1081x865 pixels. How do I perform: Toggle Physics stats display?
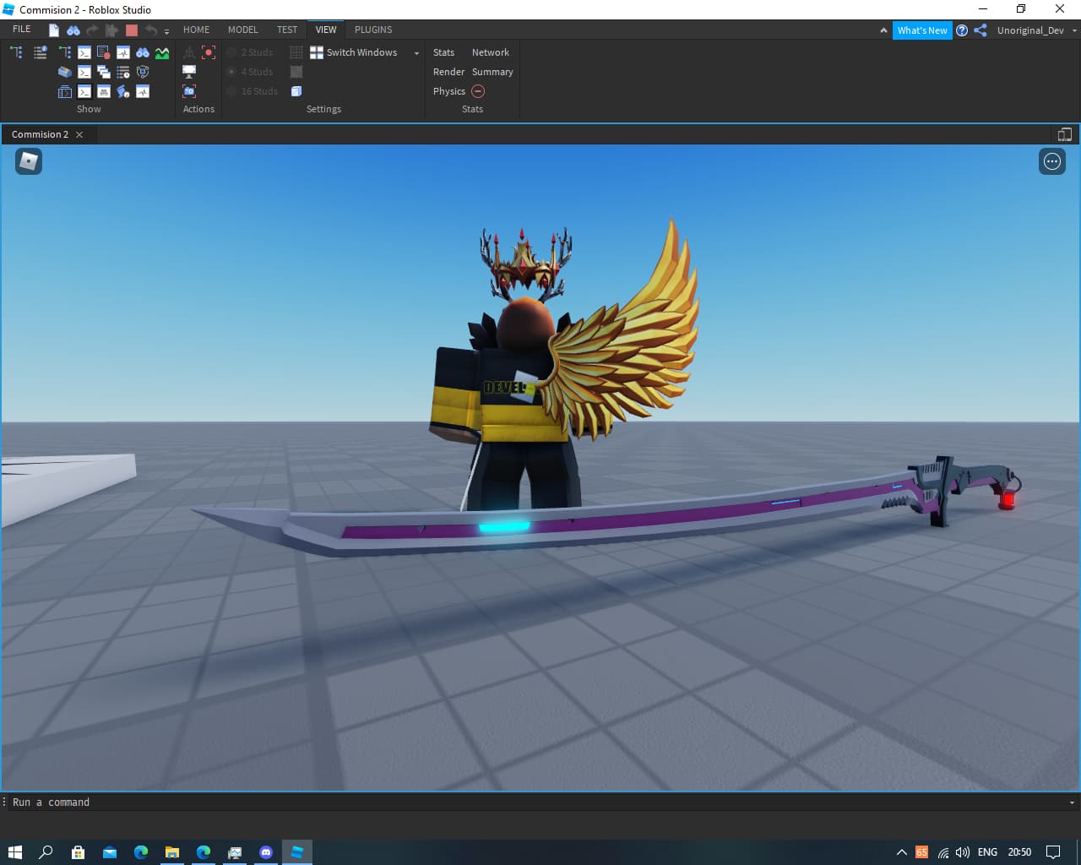tap(449, 91)
